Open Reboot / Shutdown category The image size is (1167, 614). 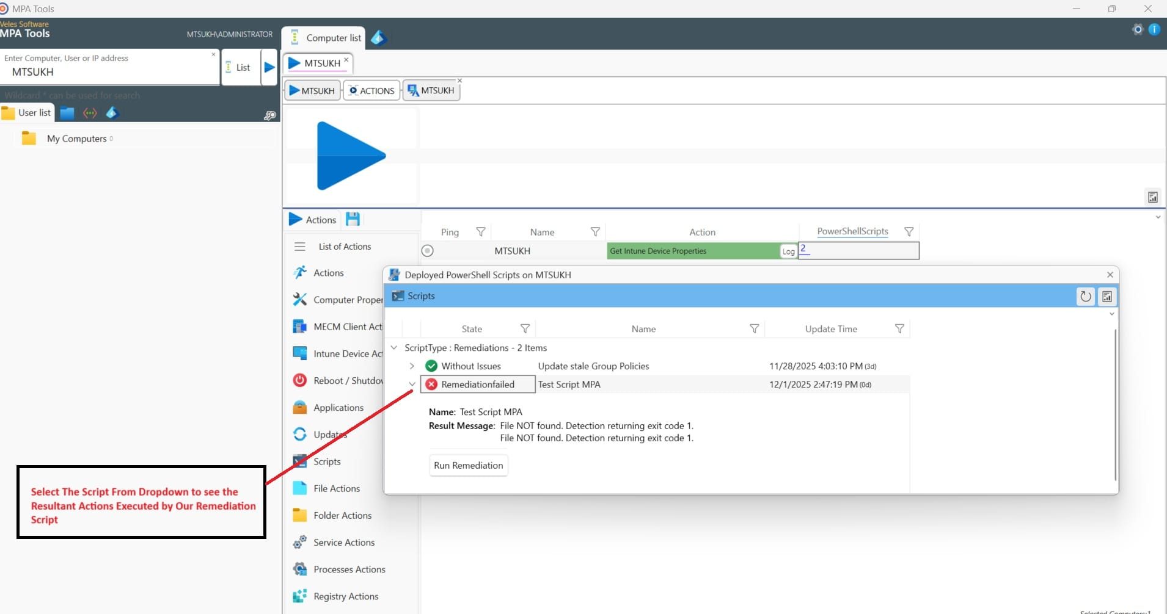pyautogui.click(x=338, y=380)
